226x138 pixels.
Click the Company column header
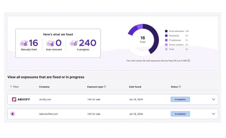pos(44,87)
